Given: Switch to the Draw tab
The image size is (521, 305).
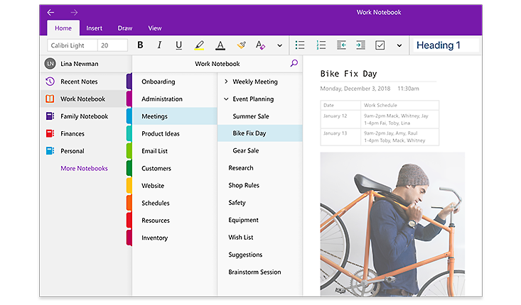Looking at the screenshot, I should [125, 28].
